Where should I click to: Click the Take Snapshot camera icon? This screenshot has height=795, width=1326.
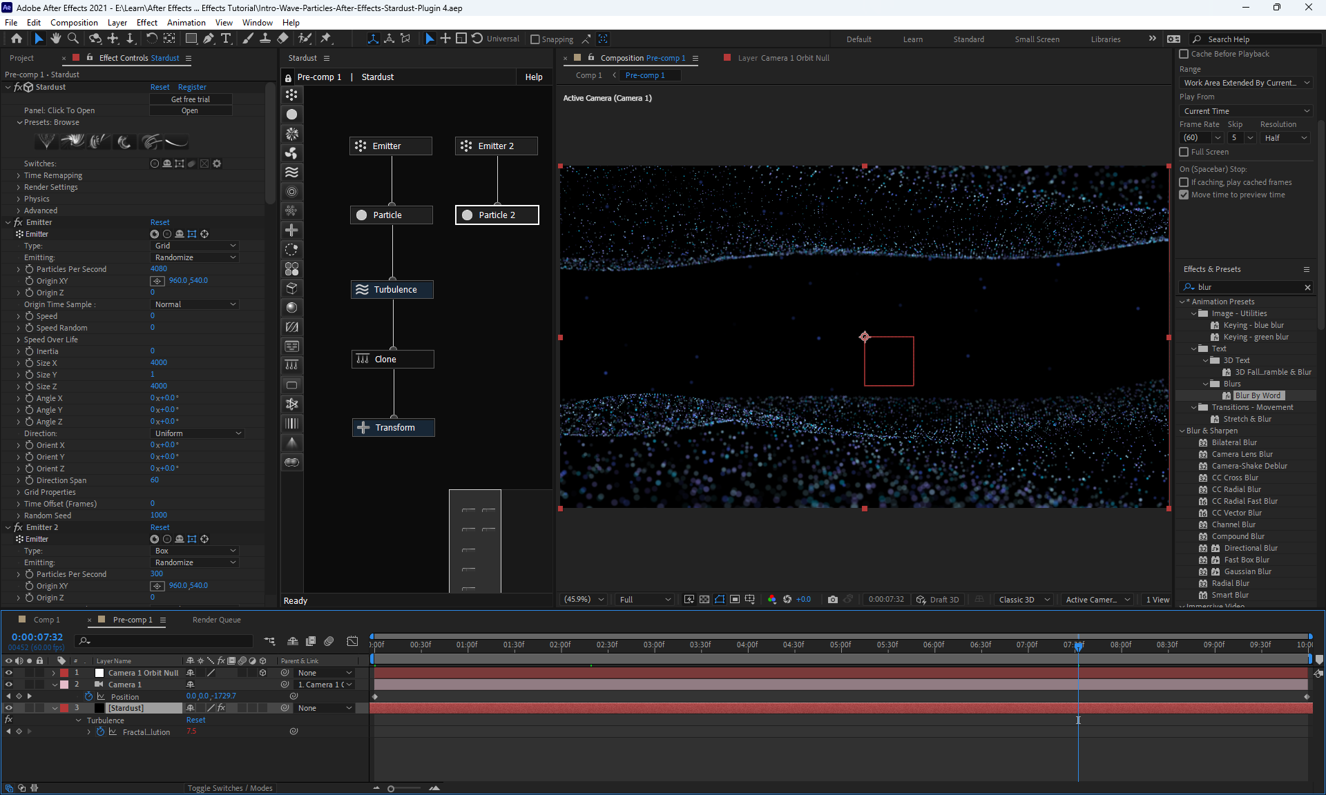coord(832,600)
